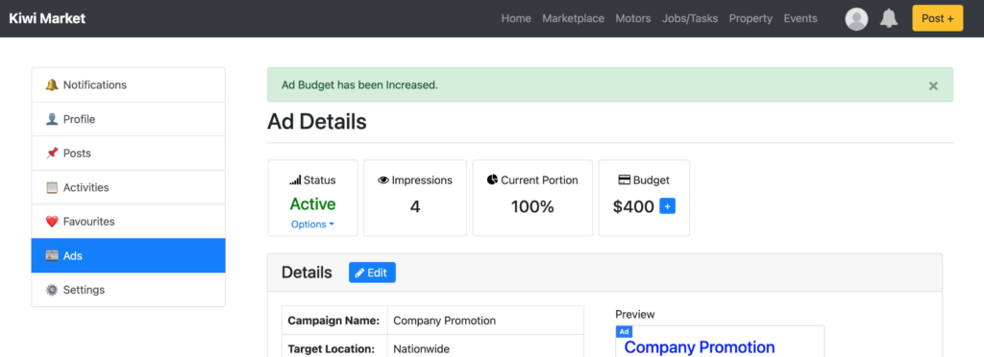984x357 pixels.
Task: Go to Marketplace in top navigation
Action: click(x=573, y=18)
